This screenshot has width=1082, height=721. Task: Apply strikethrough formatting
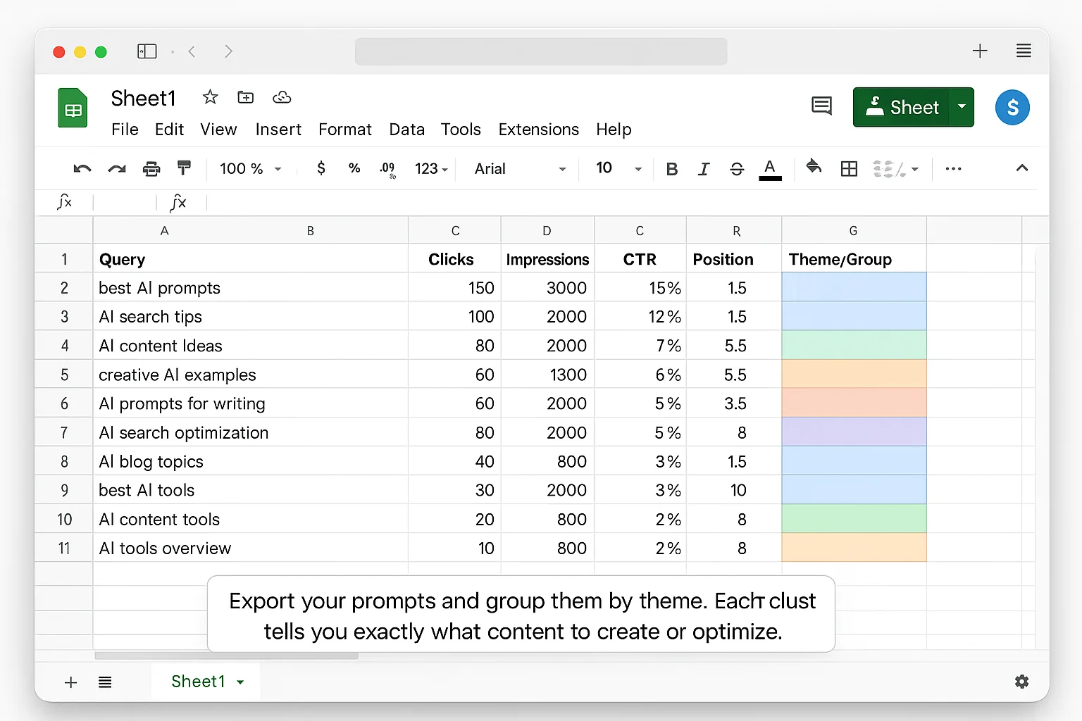click(x=737, y=169)
